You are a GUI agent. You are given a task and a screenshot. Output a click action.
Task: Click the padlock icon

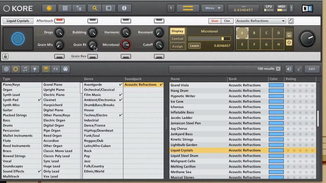5,56
